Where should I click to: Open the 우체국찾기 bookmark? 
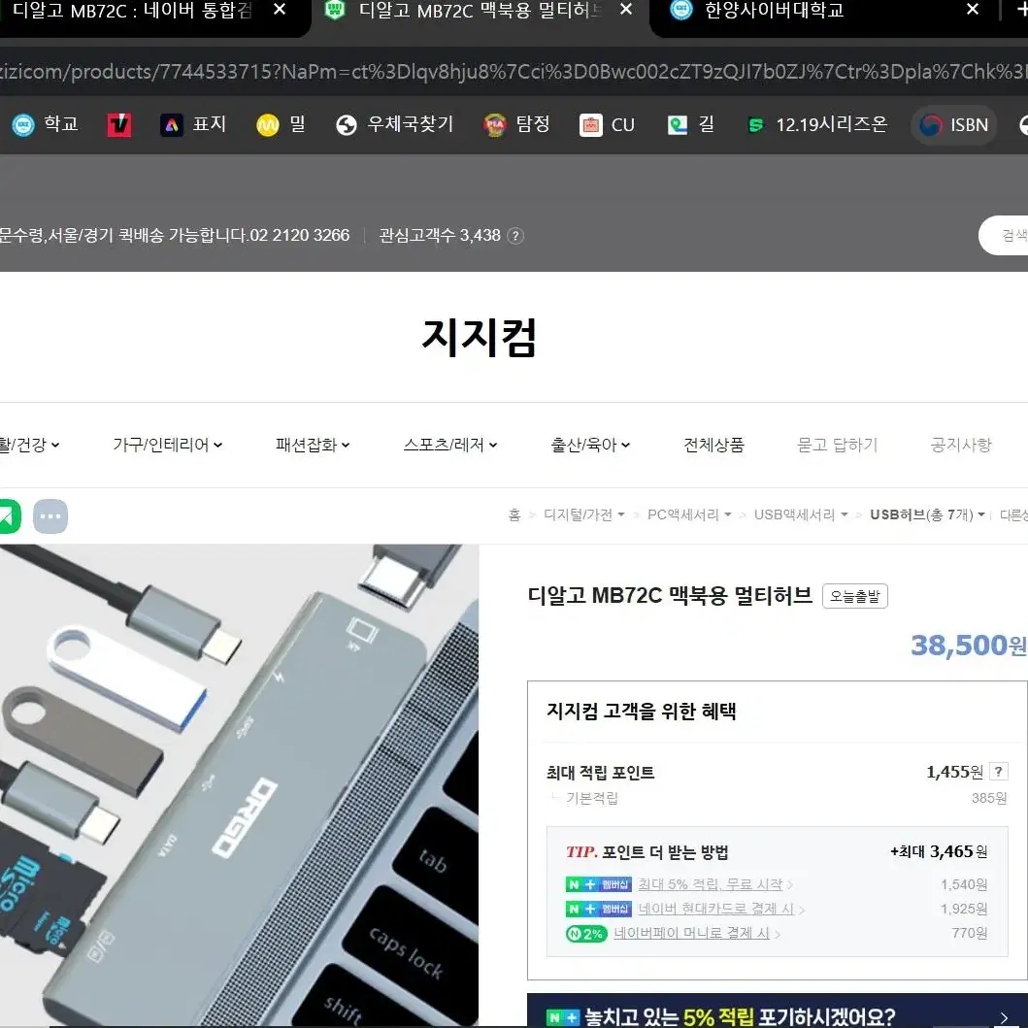point(394,124)
